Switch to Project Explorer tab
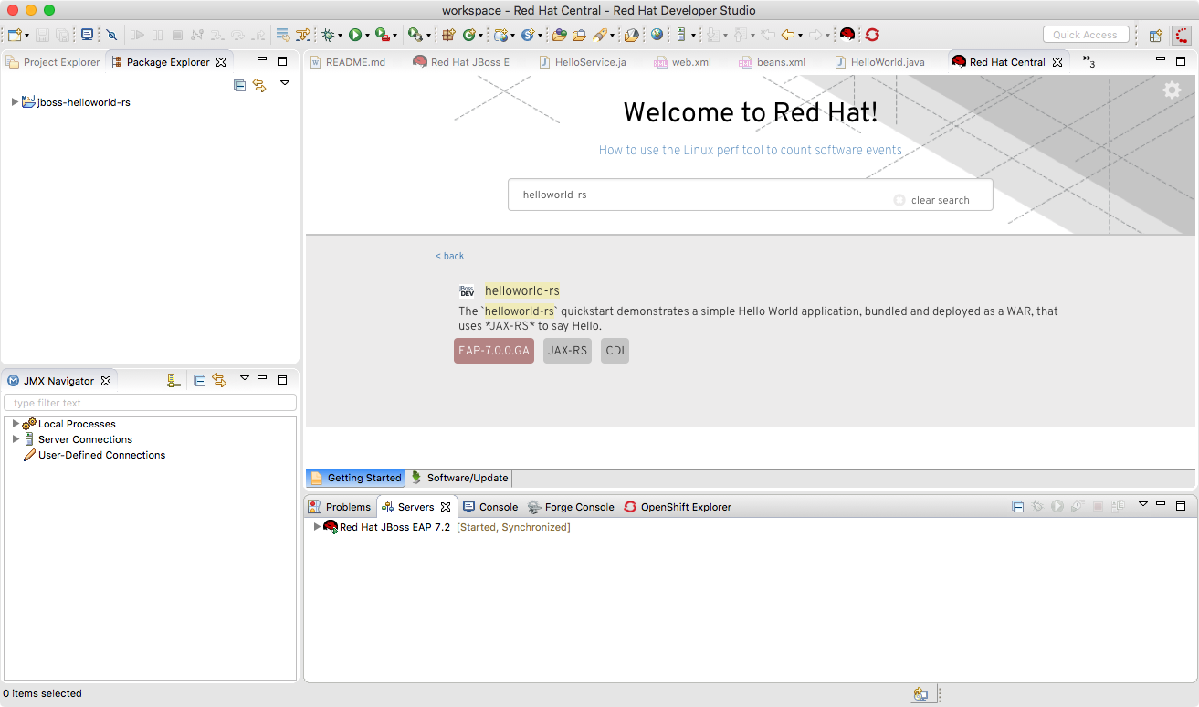The image size is (1199, 707). coord(53,62)
